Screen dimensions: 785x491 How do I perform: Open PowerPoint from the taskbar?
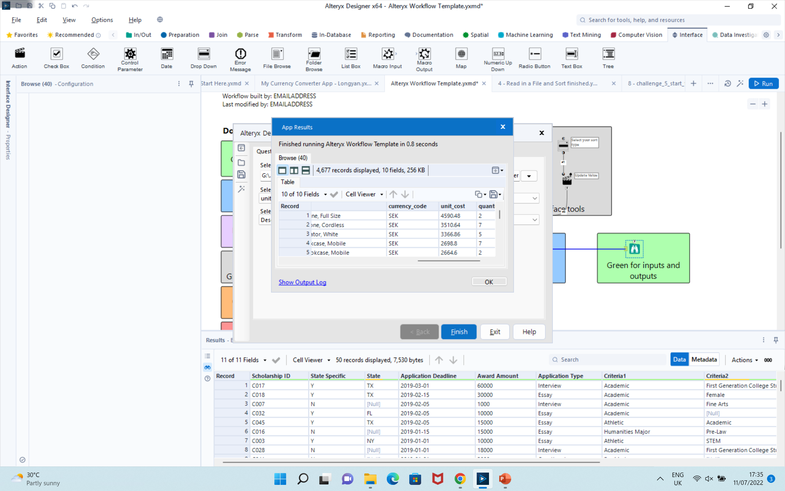click(505, 479)
